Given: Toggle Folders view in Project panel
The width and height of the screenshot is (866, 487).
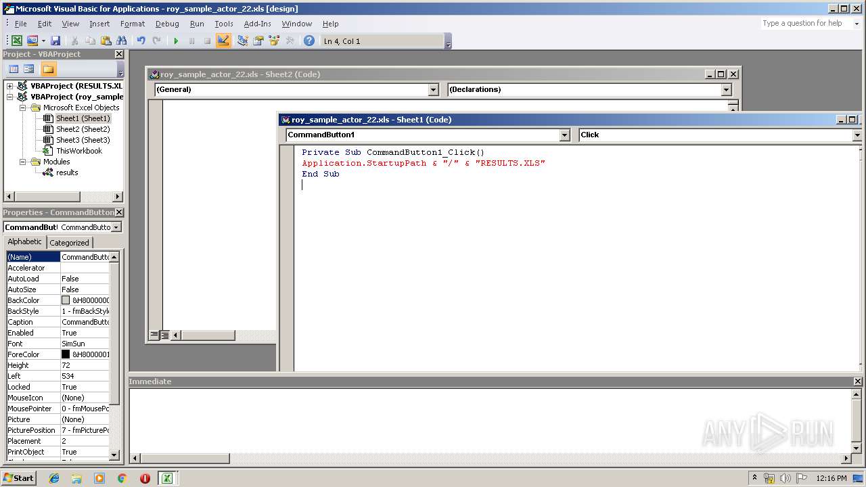Looking at the screenshot, I should point(48,69).
